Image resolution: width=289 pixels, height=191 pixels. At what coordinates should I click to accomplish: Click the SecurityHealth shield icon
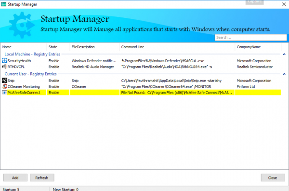coord(4,60)
